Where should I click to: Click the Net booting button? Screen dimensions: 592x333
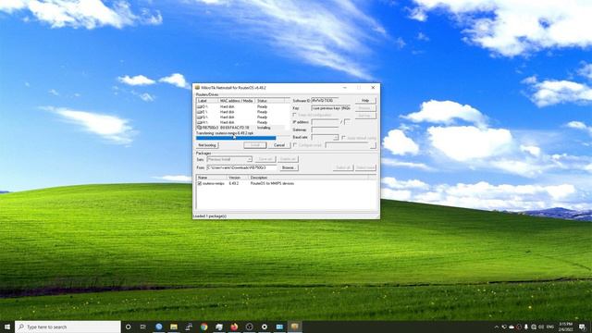coord(207,145)
